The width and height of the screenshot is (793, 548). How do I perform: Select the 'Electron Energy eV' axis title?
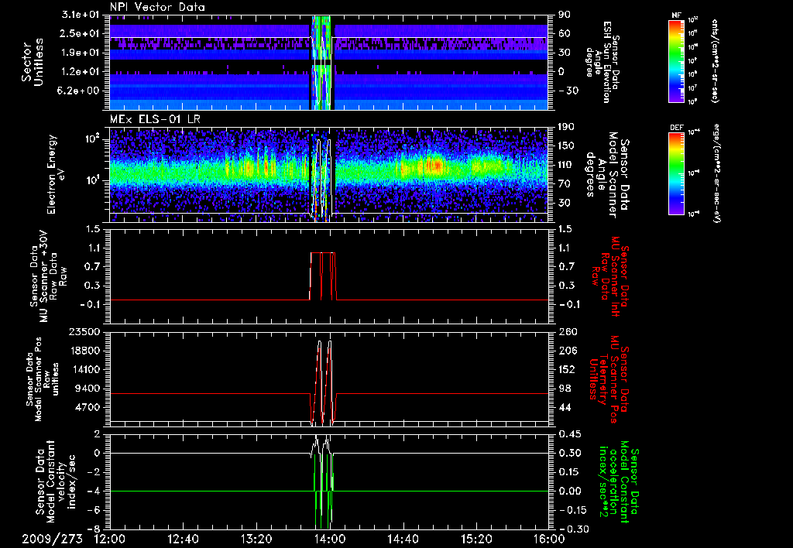57,174
